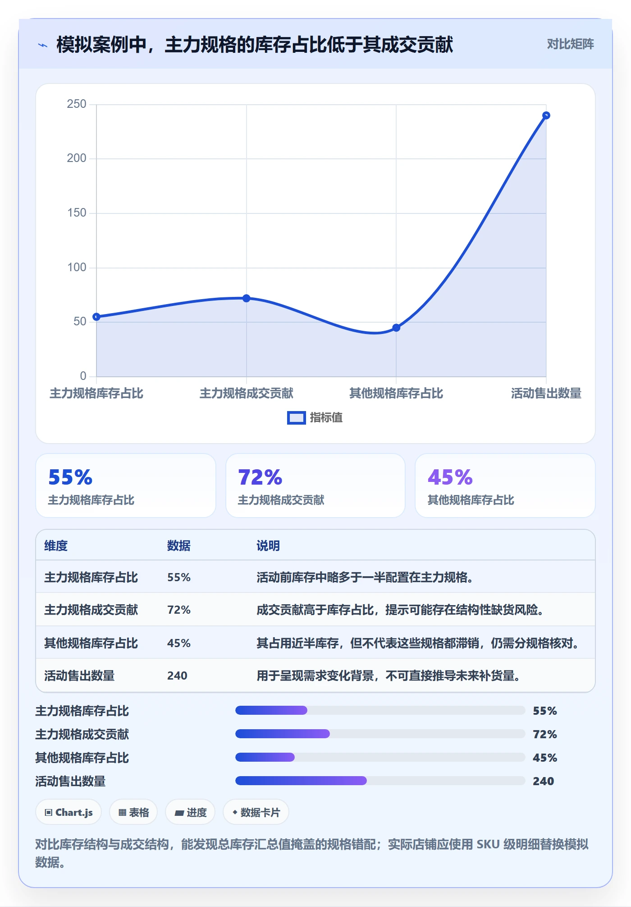
Task: Click the 维度 column header
Action: click(x=56, y=546)
